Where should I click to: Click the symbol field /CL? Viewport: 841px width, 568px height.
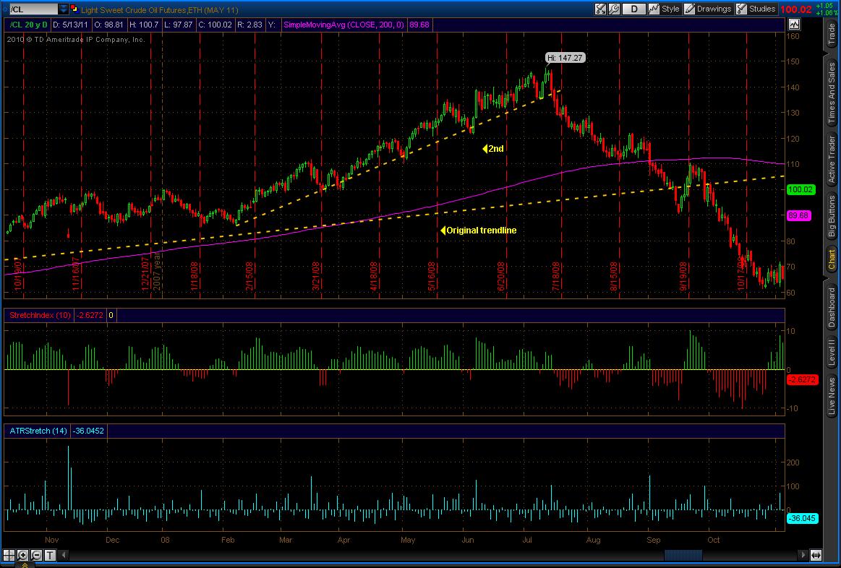(x=33, y=9)
